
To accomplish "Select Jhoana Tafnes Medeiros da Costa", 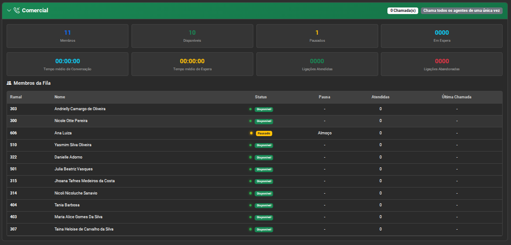I will (85, 181).
